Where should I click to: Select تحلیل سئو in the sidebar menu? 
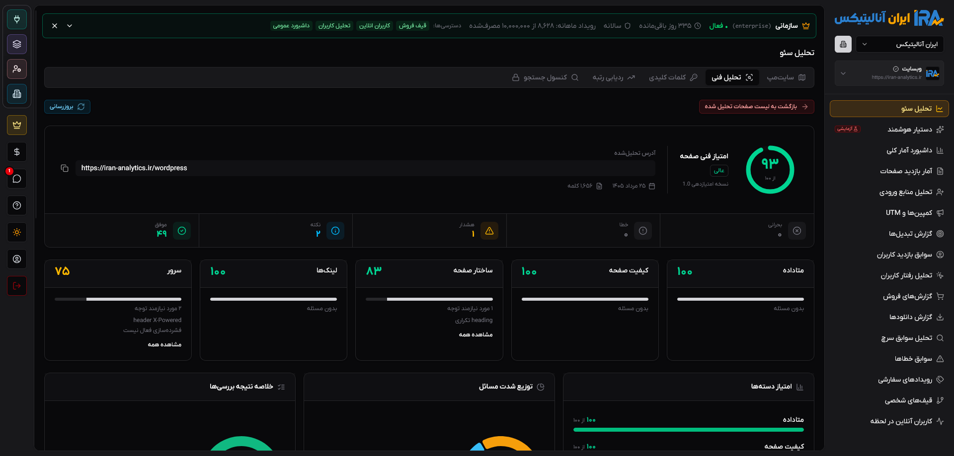tap(889, 109)
